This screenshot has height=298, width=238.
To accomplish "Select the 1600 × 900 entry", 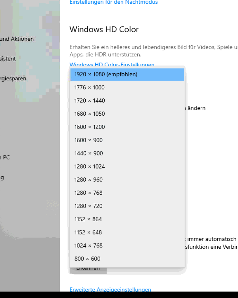I will pos(127,140).
